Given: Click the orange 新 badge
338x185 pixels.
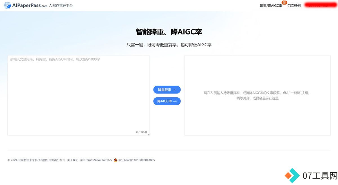Looking at the screenshot, I should [284, 3].
